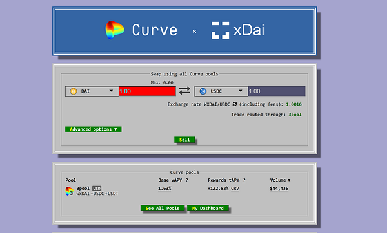The image size is (387, 233).
Task: Sort pools by the Volume column
Action: [x=280, y=180]
